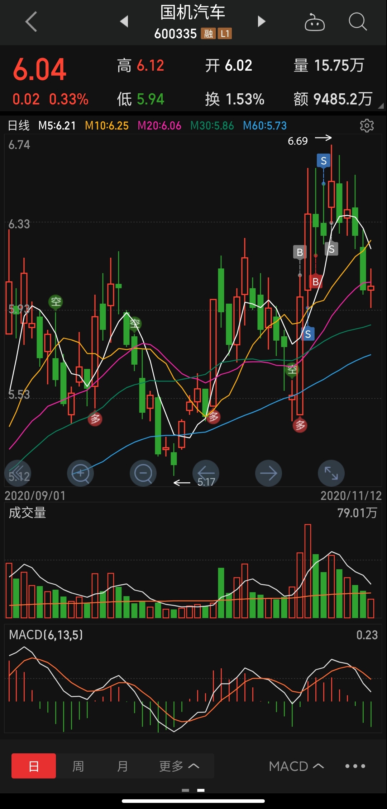Tap the stock name 国机汽车
Screen dimensions: 387x809
[x=193, y=13]
